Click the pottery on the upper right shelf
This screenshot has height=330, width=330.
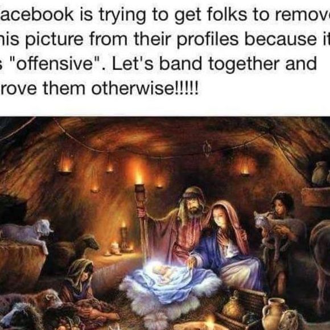point(320,173)
